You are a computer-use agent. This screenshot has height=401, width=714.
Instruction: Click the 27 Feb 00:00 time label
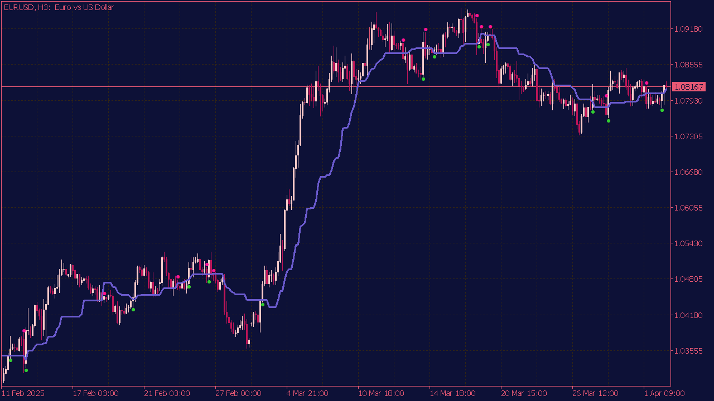239,393
